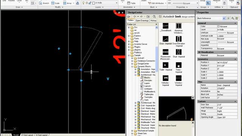The image size is (242, 136).
Task: Collapse the Sample folder in Folder List
Action: point(129,55)
